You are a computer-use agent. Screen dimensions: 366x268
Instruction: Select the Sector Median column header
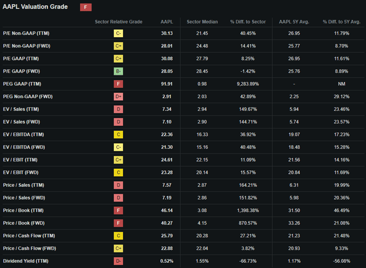[202, 22]
